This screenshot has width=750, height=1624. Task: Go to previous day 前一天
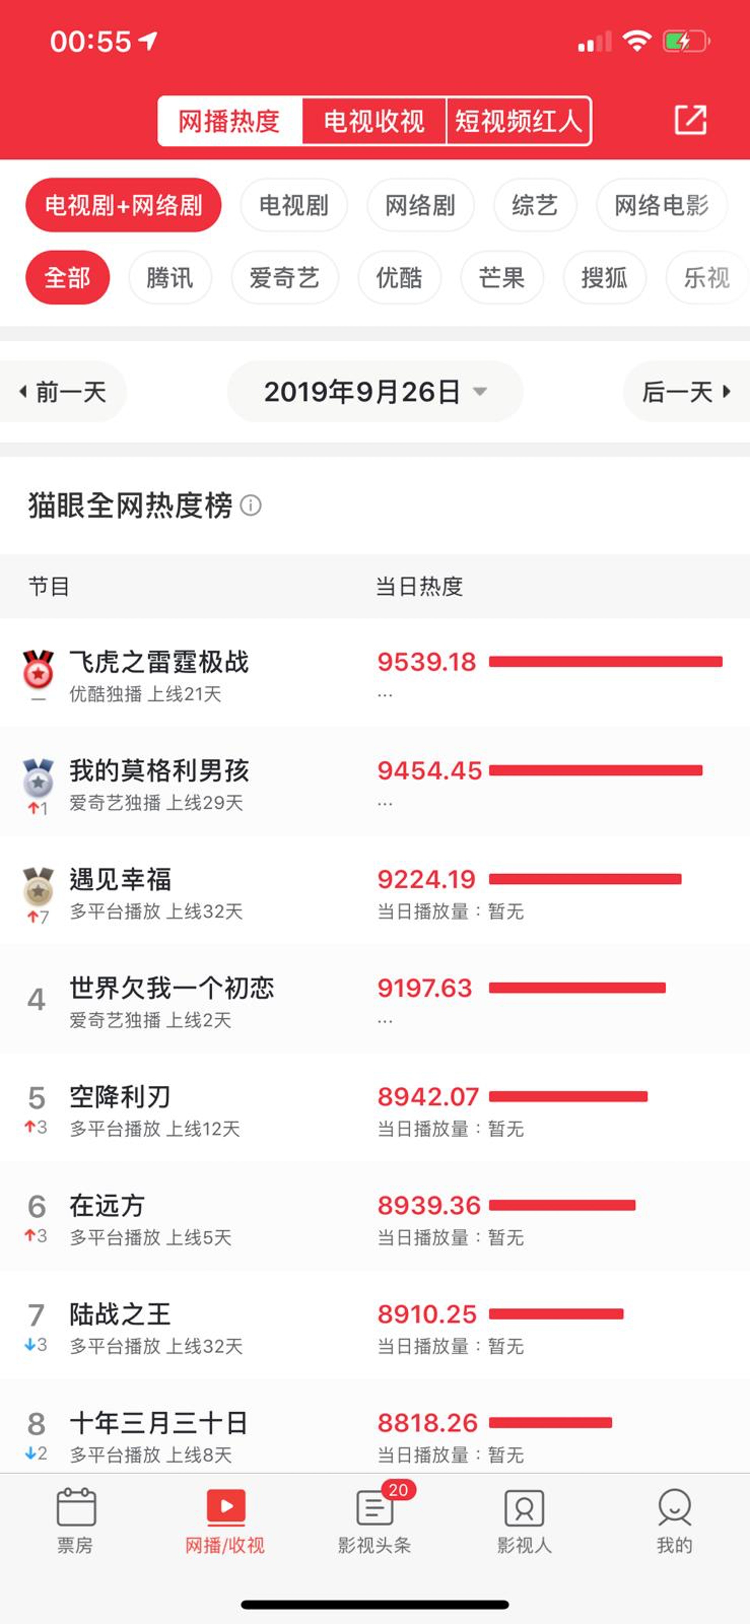(x=63, y=391)
